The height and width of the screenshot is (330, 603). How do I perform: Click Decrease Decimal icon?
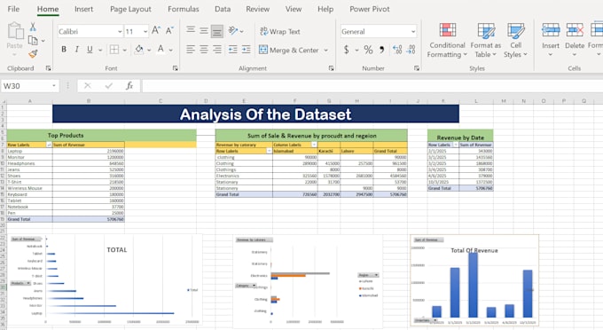pyautogui.click(x=411, y=50)
